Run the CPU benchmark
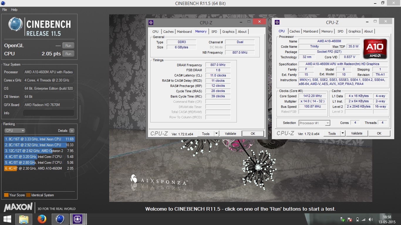401x225 pixels. coord(68,54)
